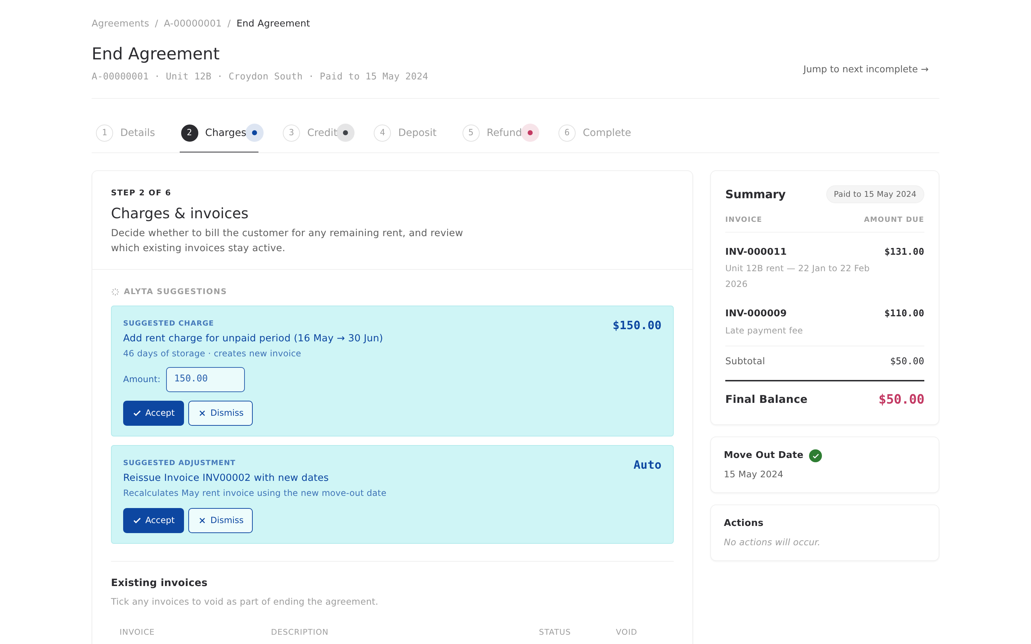Click the DESCRIPTION column header
The width and height of the screenshot is (1031, 644).
coord(300,632)
